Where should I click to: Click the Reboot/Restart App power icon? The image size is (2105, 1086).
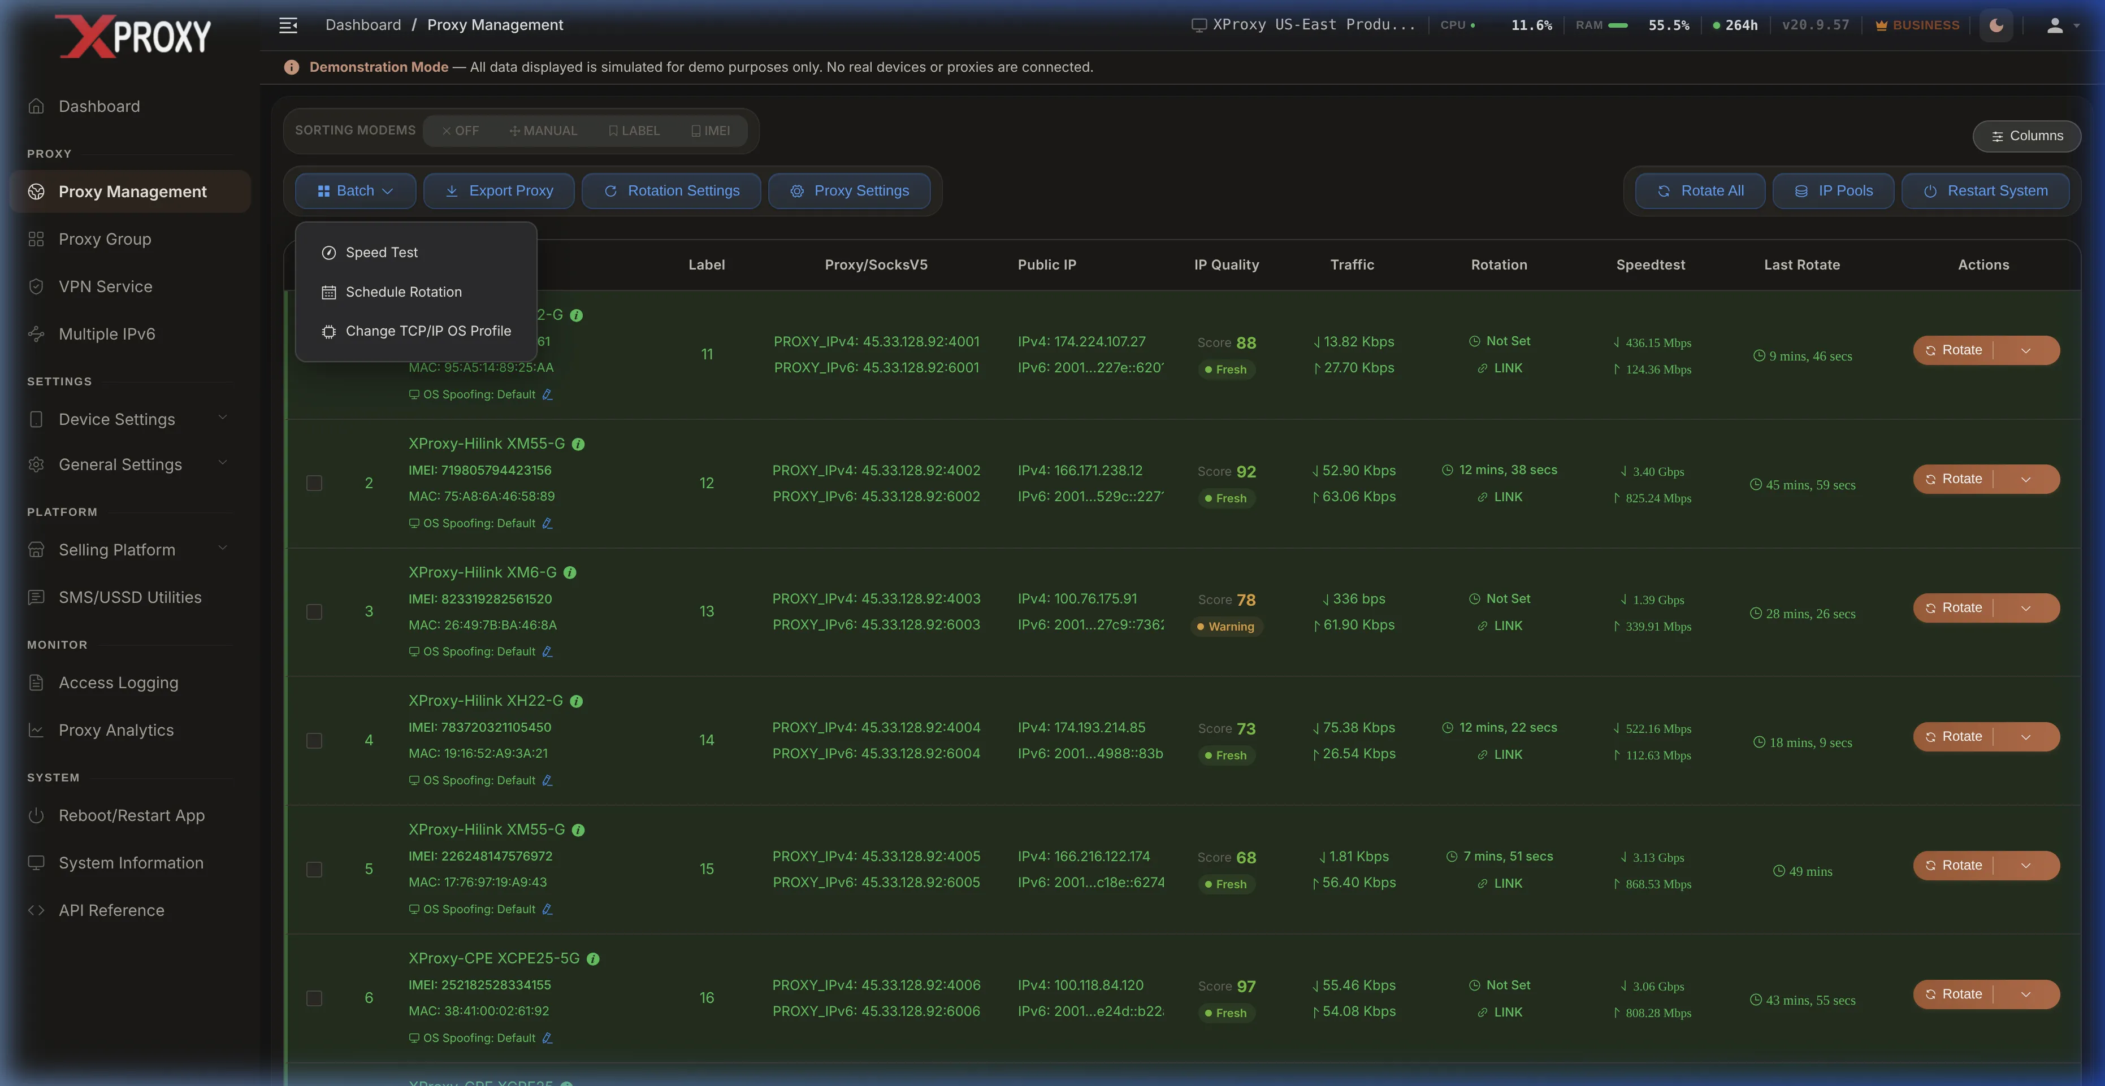pyautogui.click(x=36, y=816)
